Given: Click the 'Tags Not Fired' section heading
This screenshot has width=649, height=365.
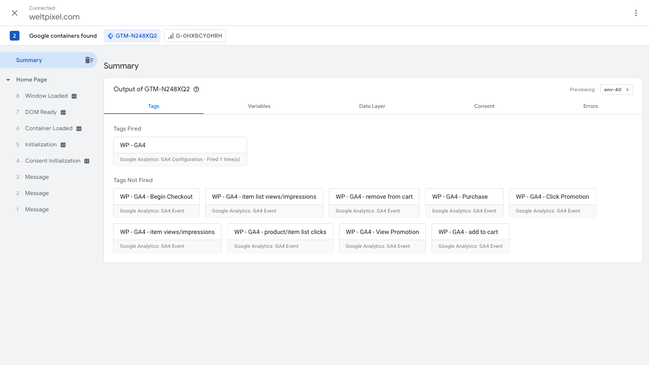Looking at the screenshot, I should (133, 180).
